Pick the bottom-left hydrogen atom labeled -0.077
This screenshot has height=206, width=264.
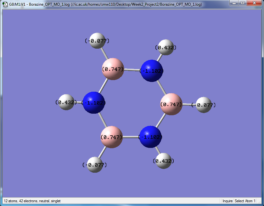95,165
